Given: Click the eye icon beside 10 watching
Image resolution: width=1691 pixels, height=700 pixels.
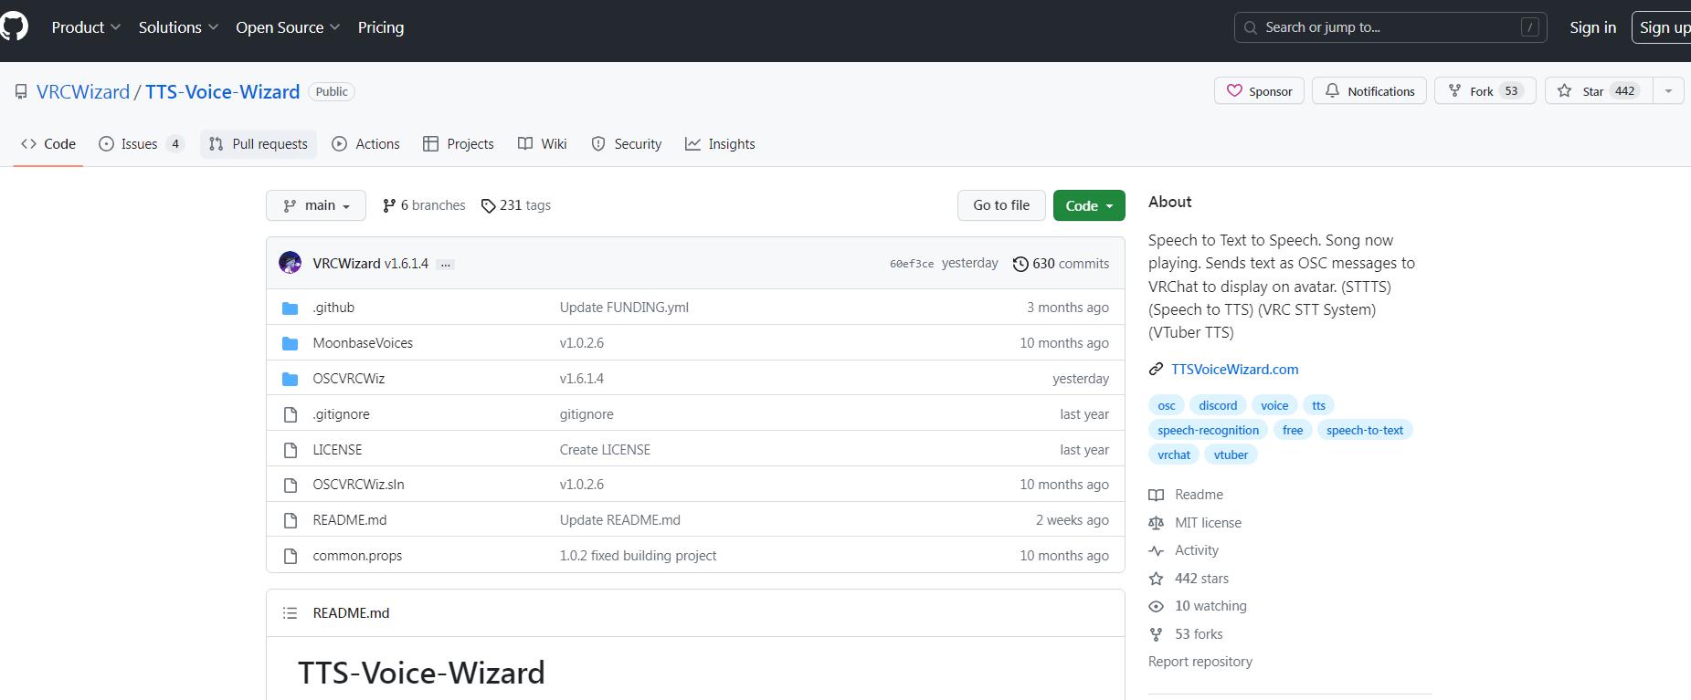Looking at the screenshot, I should point(1157,606).
